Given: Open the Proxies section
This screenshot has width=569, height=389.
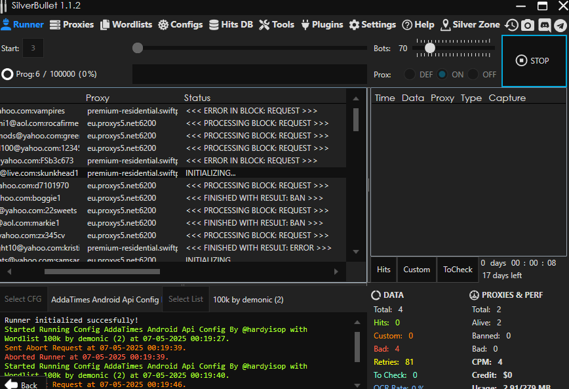Looking at the screenshot, I should point(72,25).
